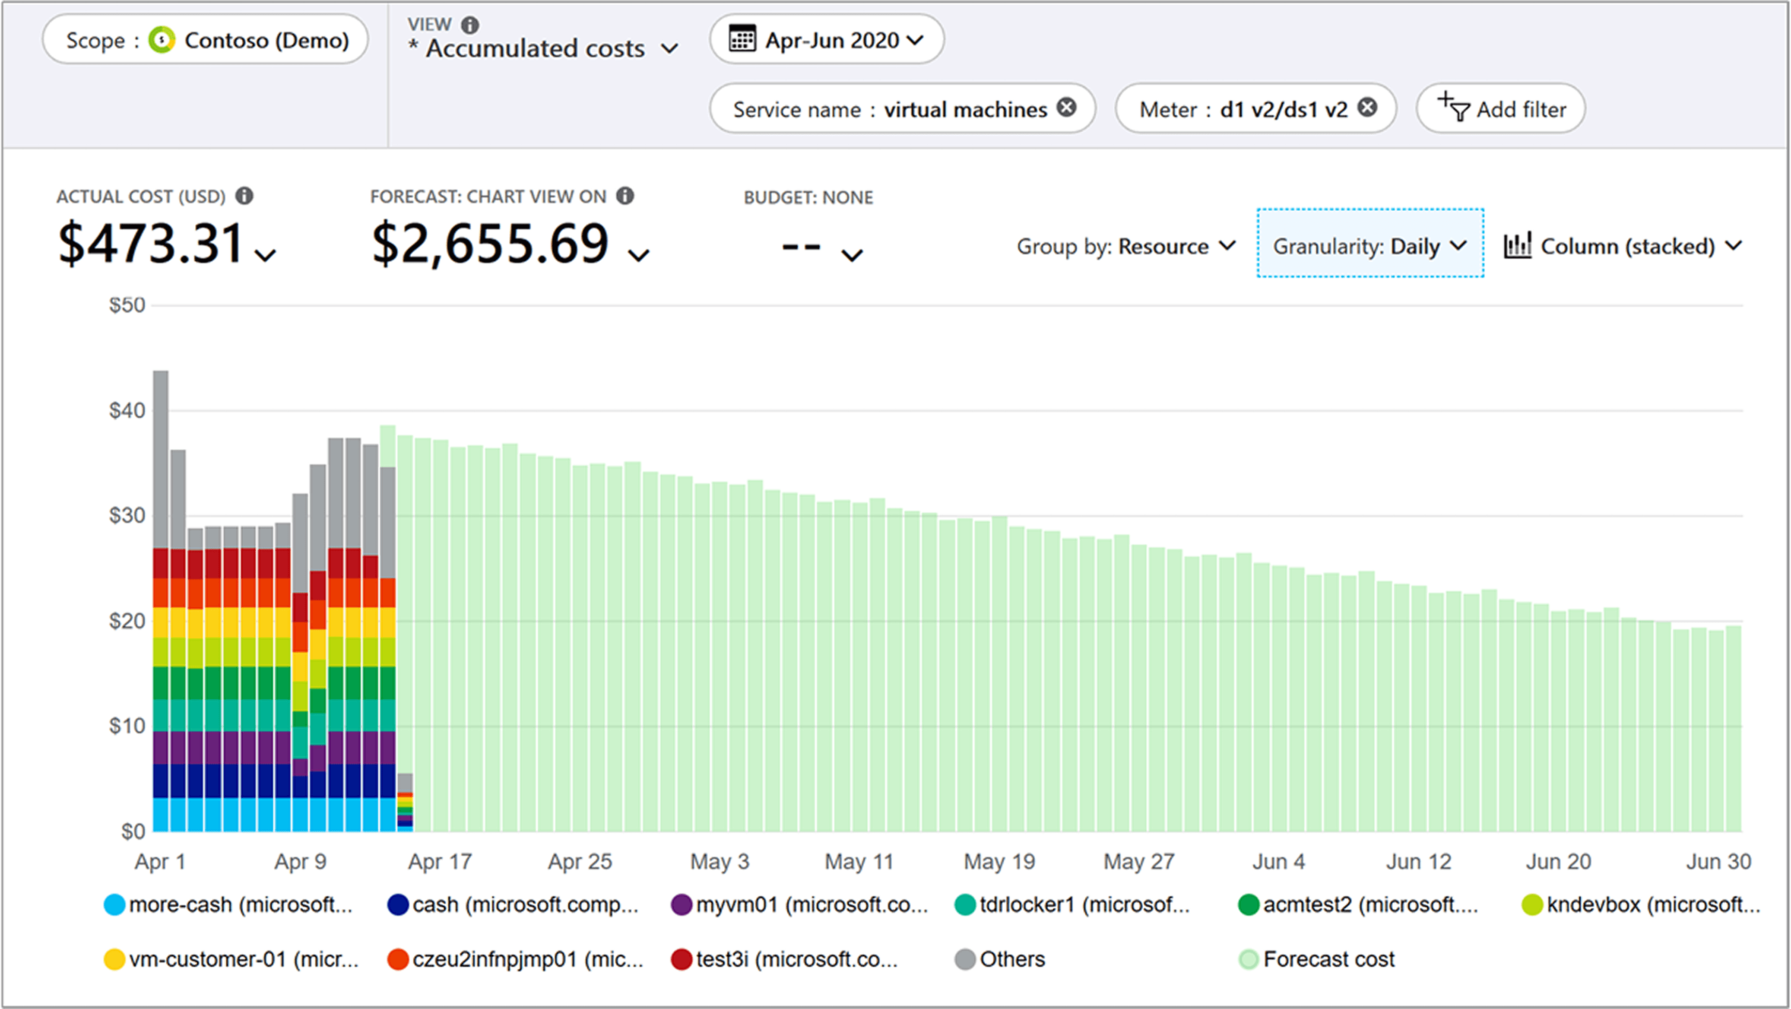Image resolution: width=1791 pixels, height=1009 pixels.
Task: Click the Actual Cost info icon
Action: (244, 196)
